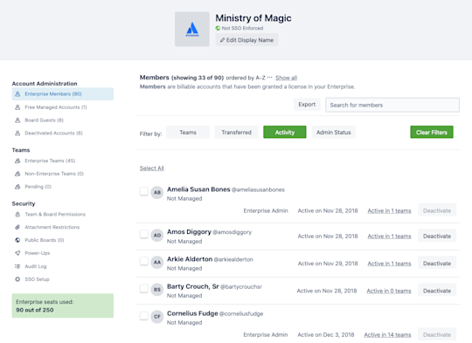This screenshot has height=343, width=472.
Task: Click the AD avatar for Amos Diggory
Action: 157,235
